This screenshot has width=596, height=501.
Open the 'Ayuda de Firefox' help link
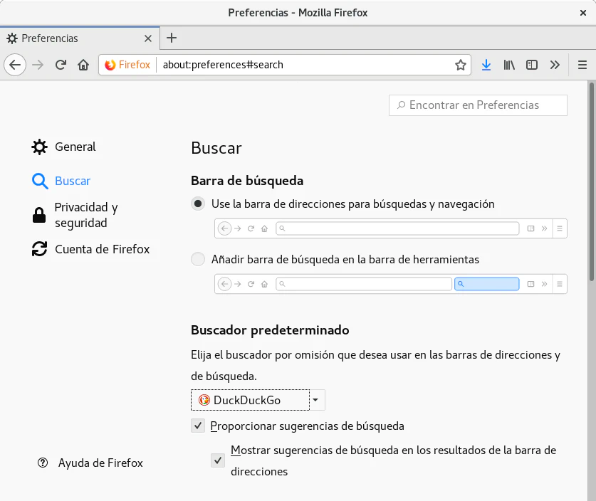pyautogui.click(x=100, y=463)
